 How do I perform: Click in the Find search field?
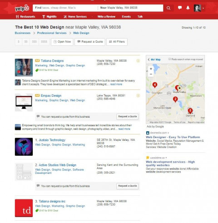[65, 8]
